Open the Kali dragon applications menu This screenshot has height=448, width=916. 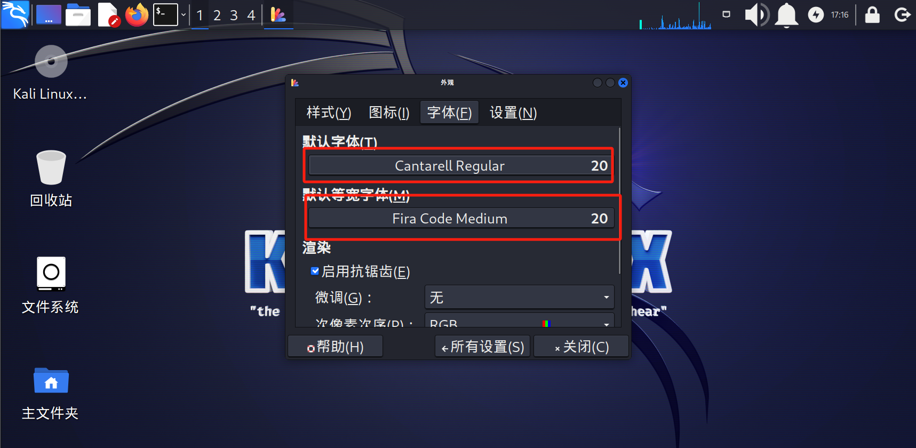[15, 14]
